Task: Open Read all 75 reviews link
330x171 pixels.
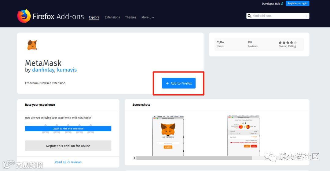Action: (x=68, y=162)
